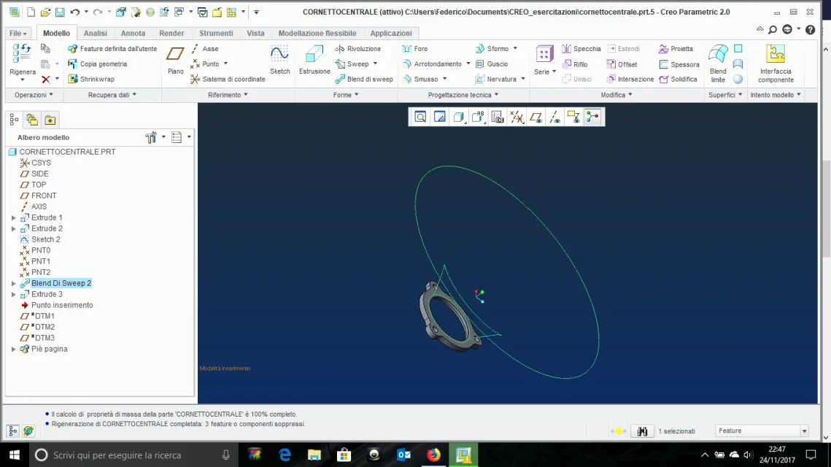
Task: Click Feature definita dall'utente
Action: click(112, 49)
